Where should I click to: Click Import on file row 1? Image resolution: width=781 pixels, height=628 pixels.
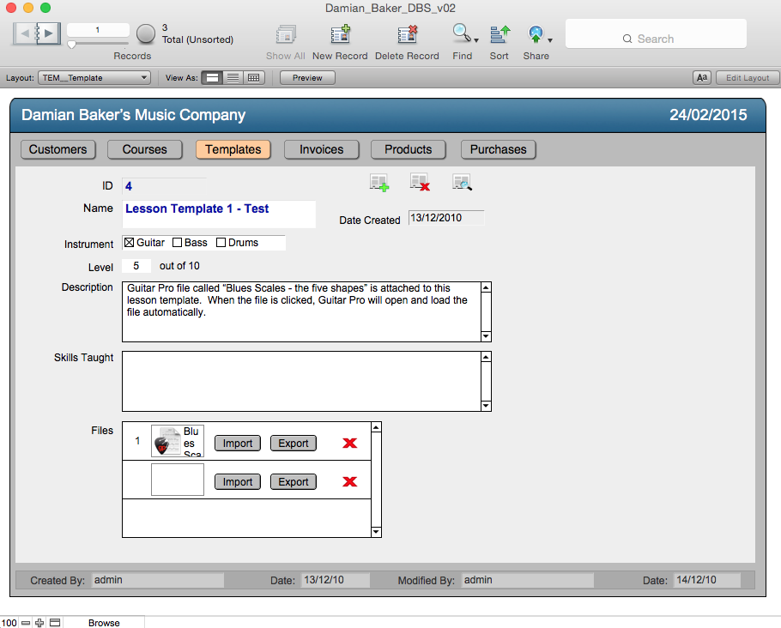238,444
